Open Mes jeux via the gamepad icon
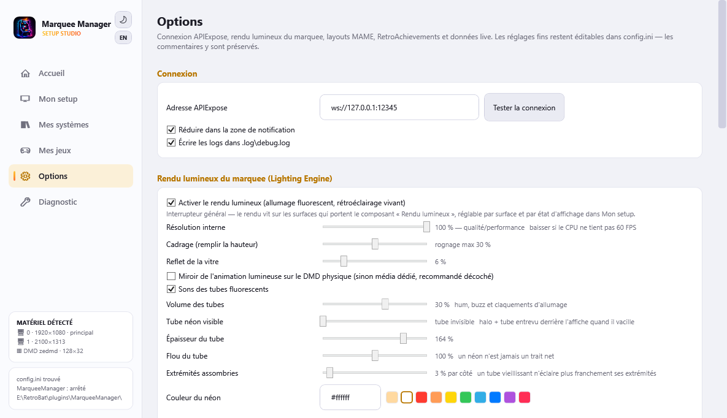Viewport: 727px width, 418px height. (x=26, y=150)
